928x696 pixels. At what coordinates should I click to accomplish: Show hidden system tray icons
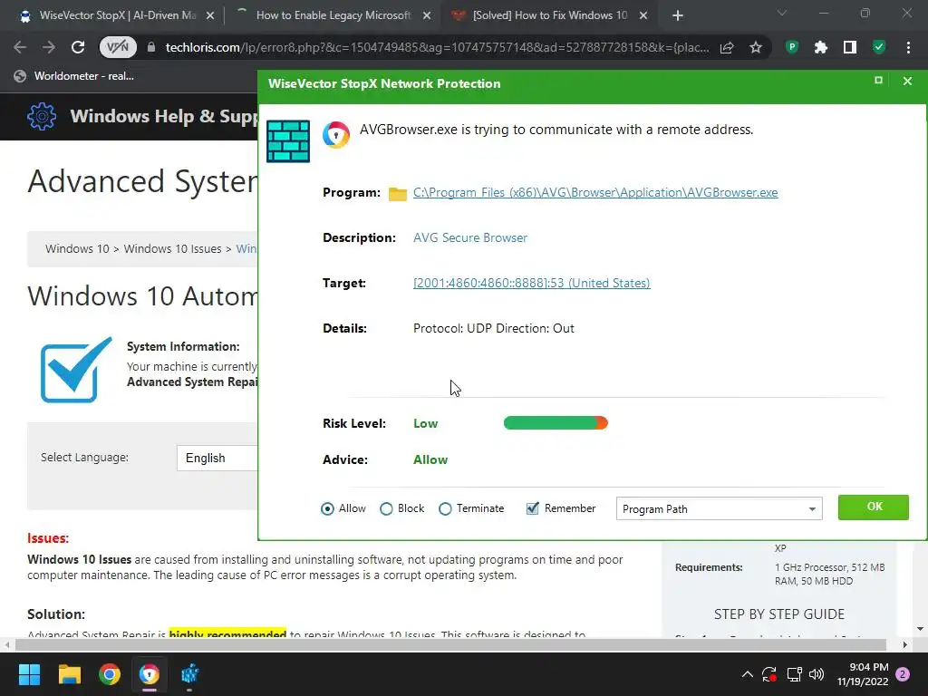pos(748,674)
